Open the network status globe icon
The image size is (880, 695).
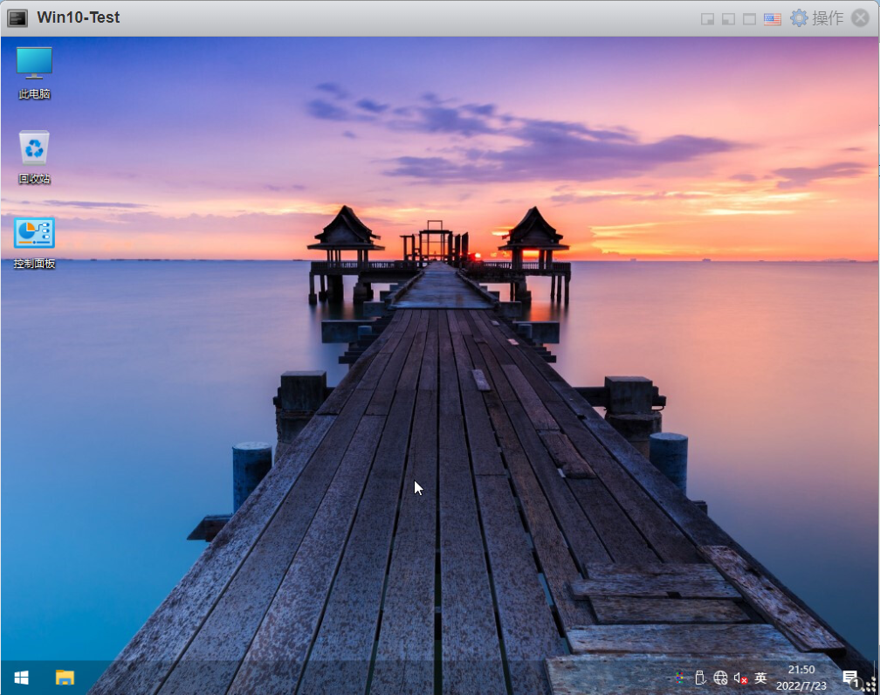[x=720, y=678]
